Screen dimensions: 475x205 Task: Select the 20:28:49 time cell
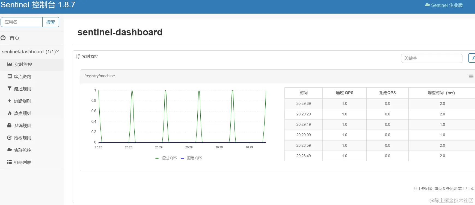[304, 156]
